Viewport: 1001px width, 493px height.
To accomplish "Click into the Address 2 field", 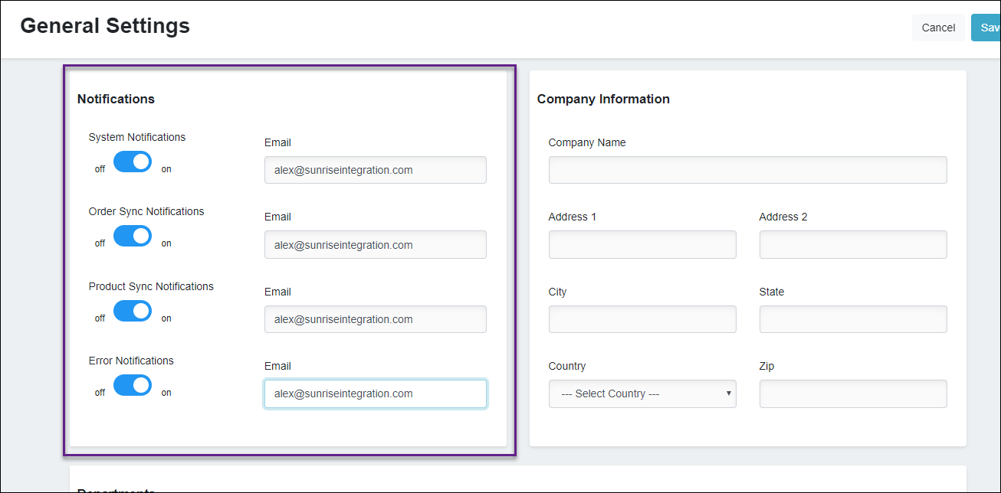I will pyautogui.click(x=853, y=245).
